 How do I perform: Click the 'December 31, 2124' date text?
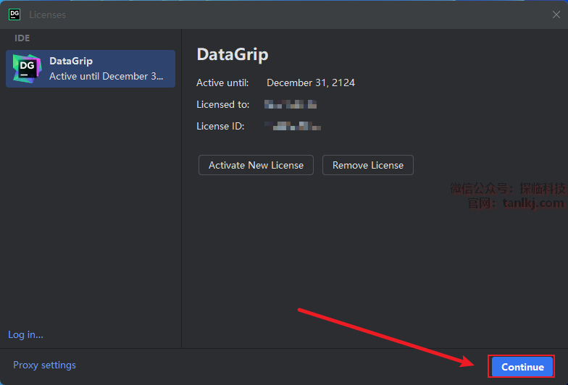(x=310, y=82)
